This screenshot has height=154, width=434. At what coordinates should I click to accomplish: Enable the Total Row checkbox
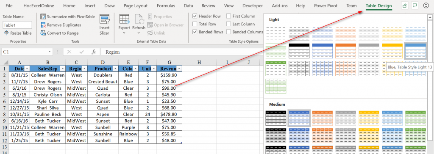coord(195,24)
